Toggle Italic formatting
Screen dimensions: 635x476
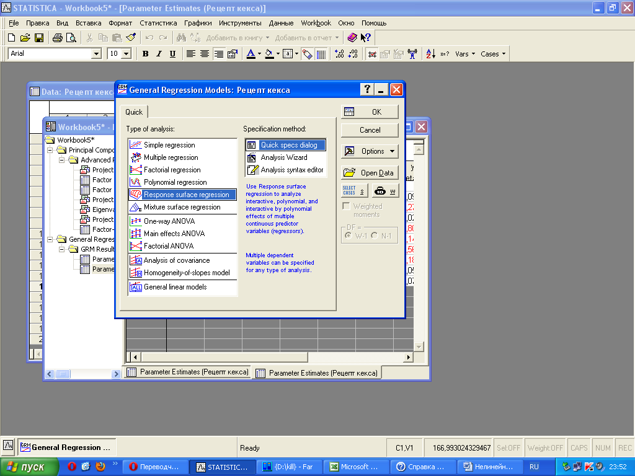[x=159, y=54]
